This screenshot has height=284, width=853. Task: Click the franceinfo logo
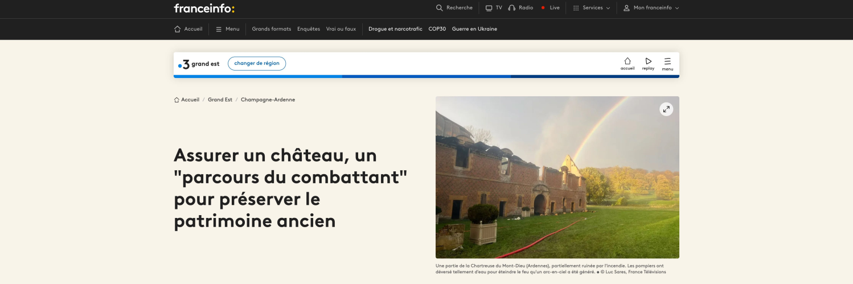204,8
